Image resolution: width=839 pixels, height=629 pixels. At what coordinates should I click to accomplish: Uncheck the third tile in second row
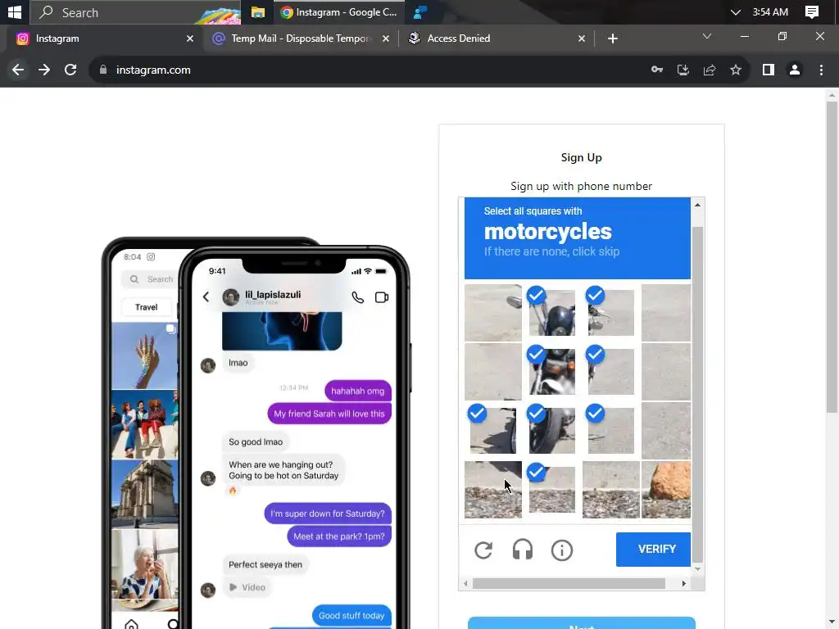[x=610, y=372]
